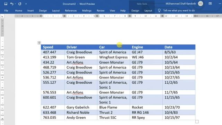Click the speed cell 763.035
Viewport: 222px width, 125px height.
[x=53, y=117]
